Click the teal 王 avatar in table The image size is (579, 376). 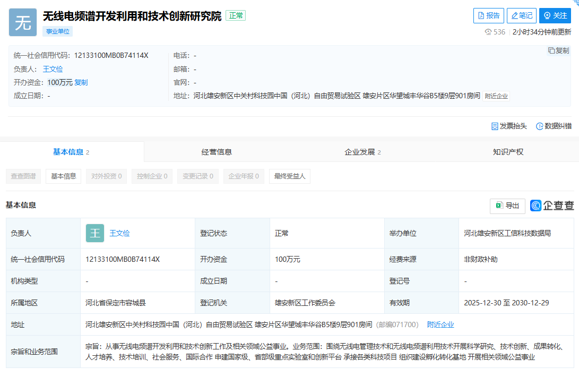click(95, 233)
